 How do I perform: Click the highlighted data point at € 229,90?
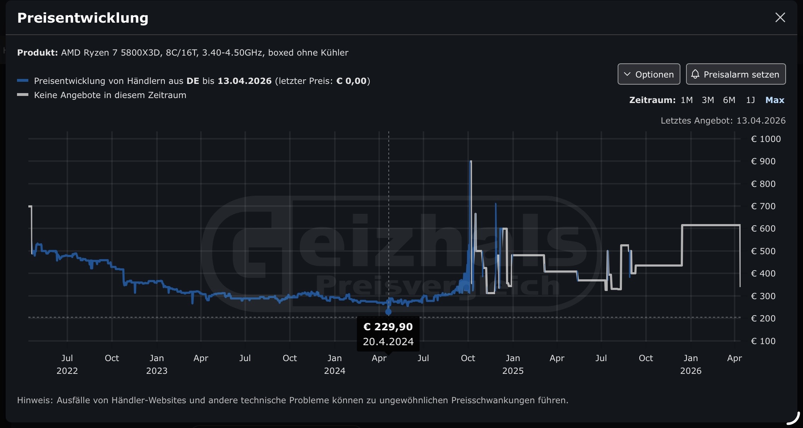388,312
